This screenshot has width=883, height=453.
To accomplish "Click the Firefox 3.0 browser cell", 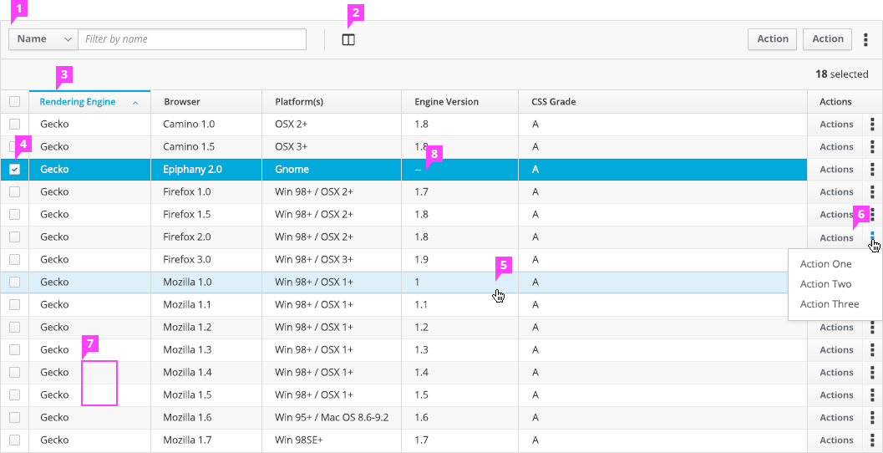I will click(206, 260).
